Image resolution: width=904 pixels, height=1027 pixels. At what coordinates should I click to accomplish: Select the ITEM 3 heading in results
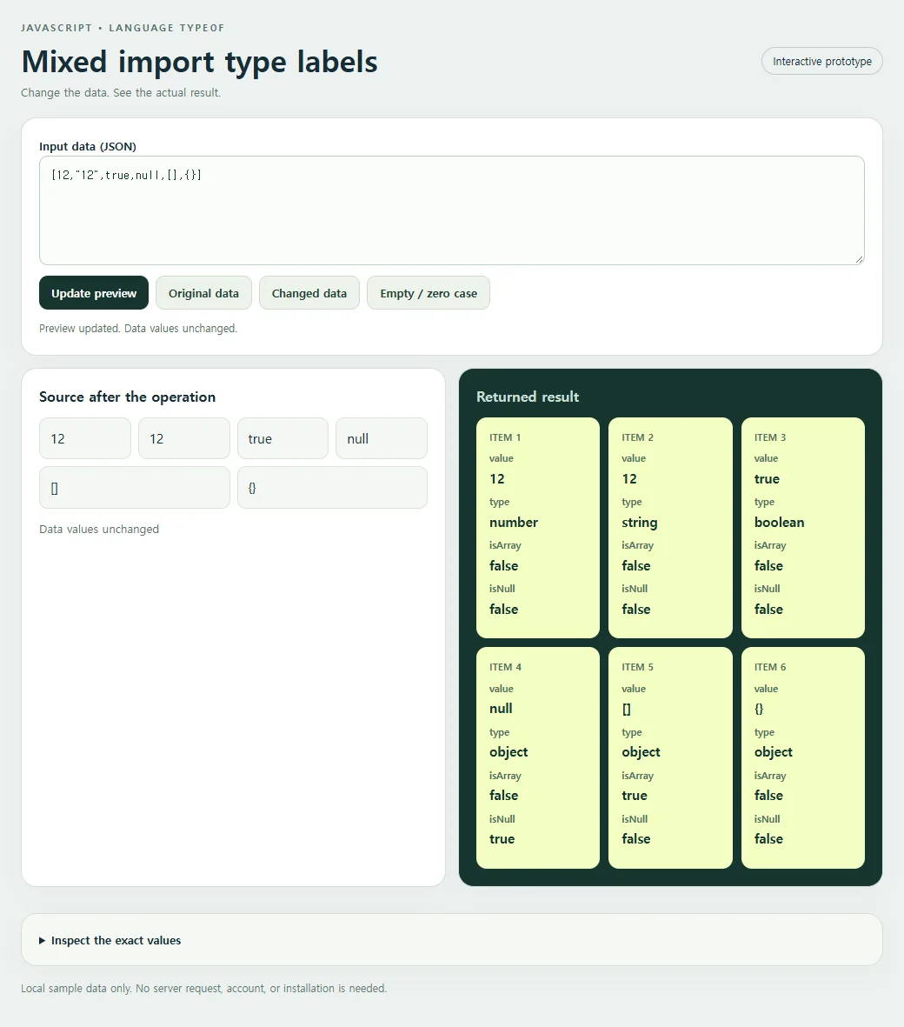coord(770,437)
